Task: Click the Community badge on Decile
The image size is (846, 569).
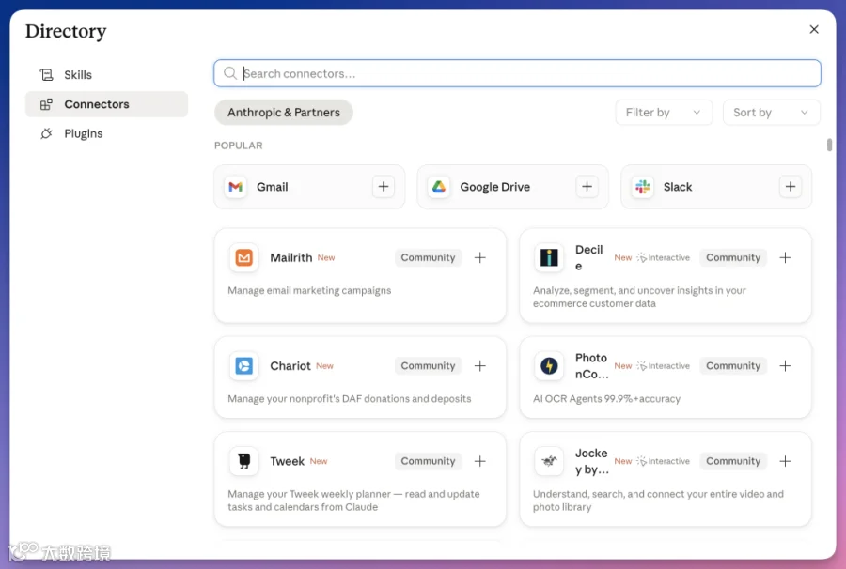Action: (x=733, y=257)
